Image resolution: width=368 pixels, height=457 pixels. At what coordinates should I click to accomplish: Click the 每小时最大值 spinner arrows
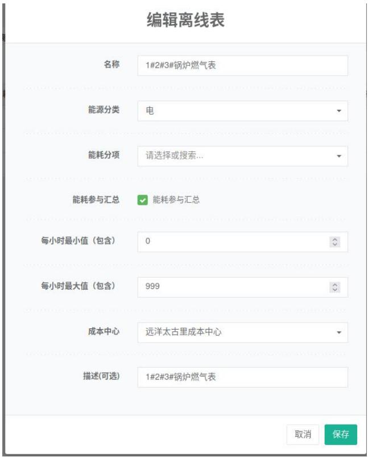pyautogui.click(x=335, y=287)
